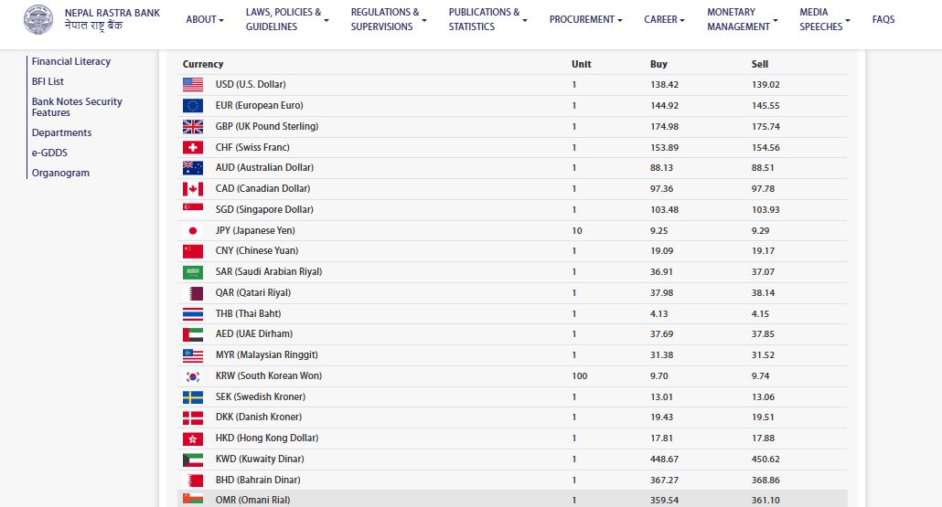Open the Publications & Statistics dropdown
The width and height of the screenshot is (942, 507).
(x=487, y=19)
